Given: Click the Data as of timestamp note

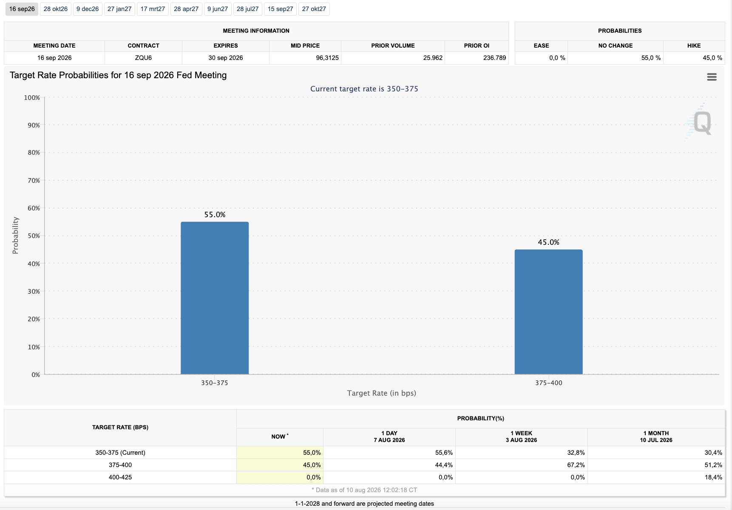Looking at the screenshot, I should point(364,490).
